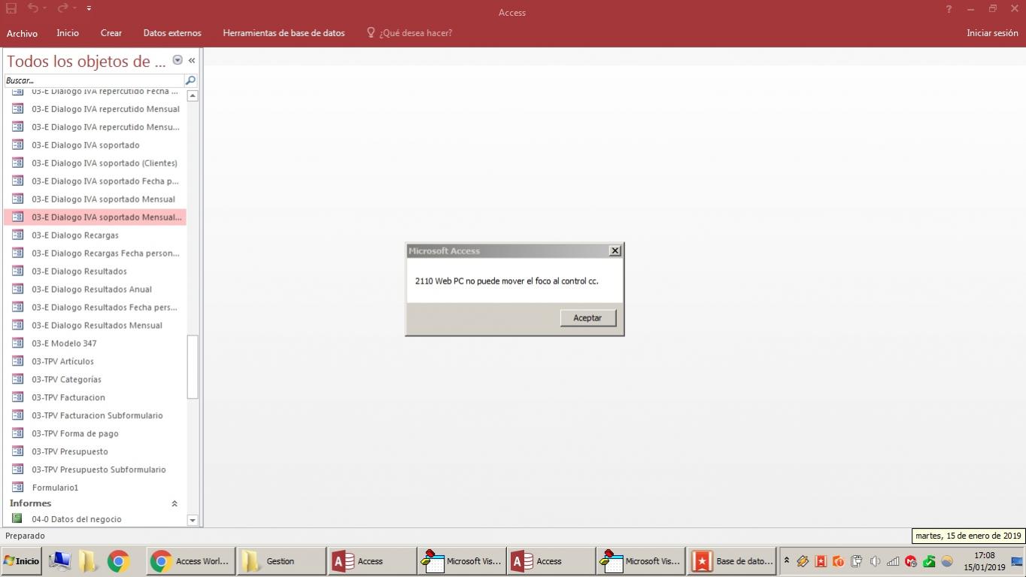The image size is (1026, 577).
Task: Click the pinned folder icon in the quick launch
Action: click(x=88, y=561)
